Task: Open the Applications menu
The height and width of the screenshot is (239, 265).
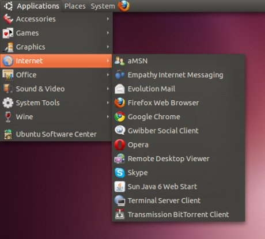Action: coord(38,6)
